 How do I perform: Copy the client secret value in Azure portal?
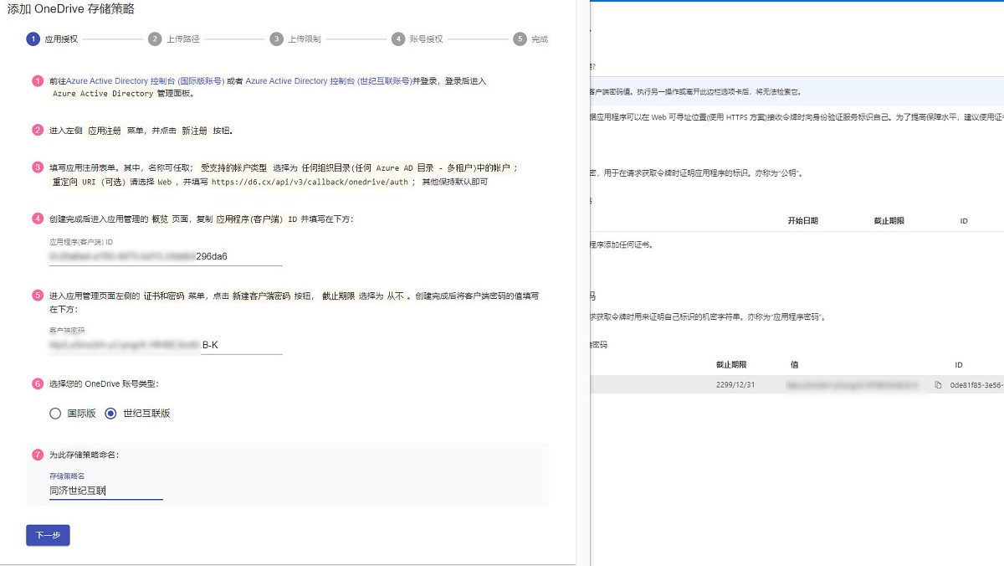click(938, 385)
